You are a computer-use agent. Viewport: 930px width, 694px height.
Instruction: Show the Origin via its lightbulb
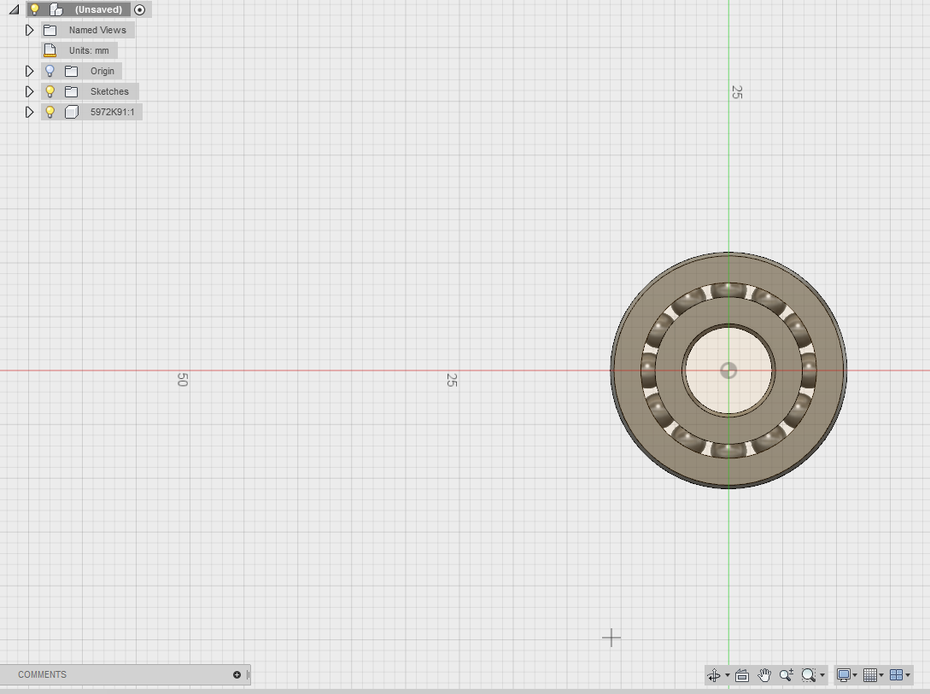point(50,71)
